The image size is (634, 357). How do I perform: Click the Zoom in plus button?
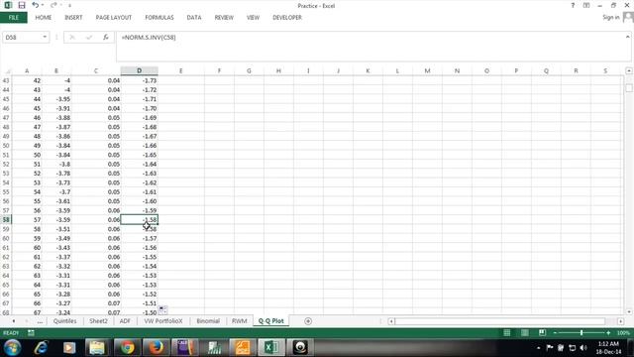pyautogui.click(x=608, y=333)
